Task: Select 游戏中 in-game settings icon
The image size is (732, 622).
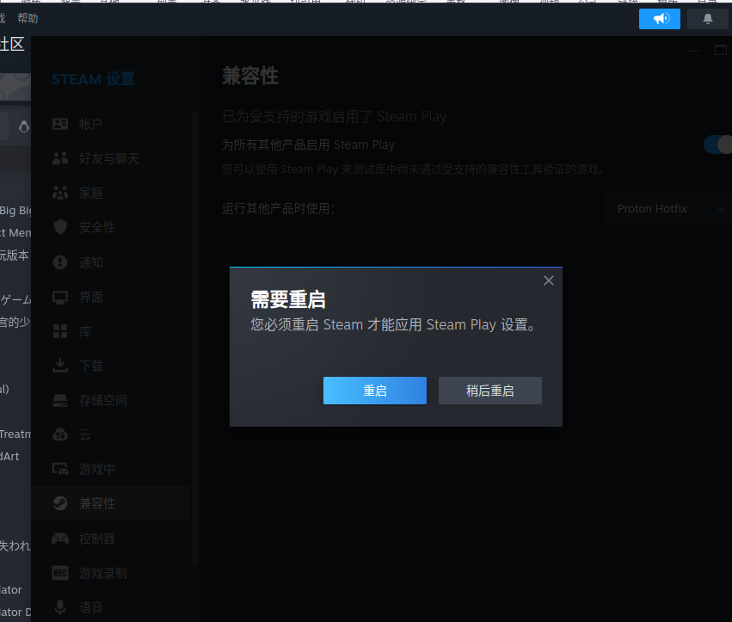Action: pos(60,469)
